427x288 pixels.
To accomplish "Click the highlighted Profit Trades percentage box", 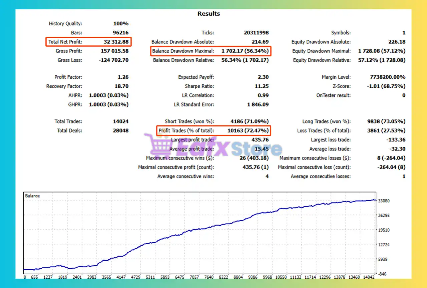I will 213,130.
